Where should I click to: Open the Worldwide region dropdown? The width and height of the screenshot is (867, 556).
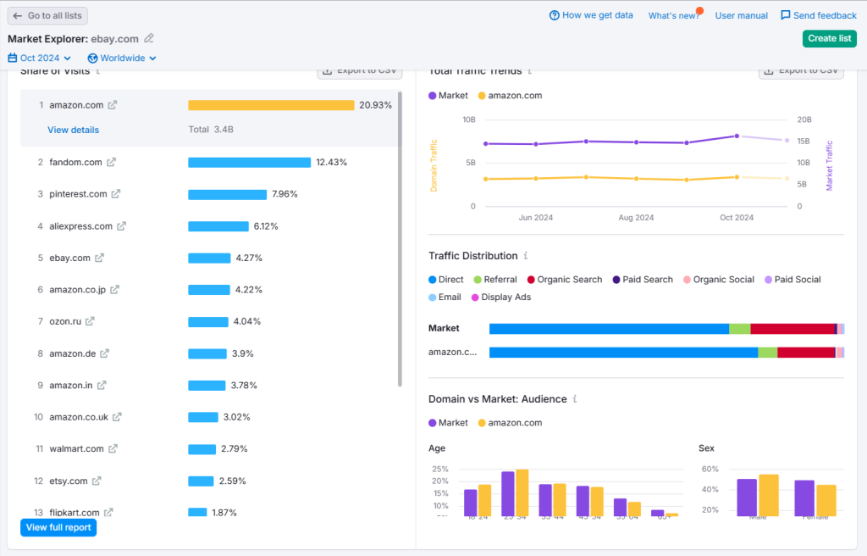(x=122, y=58)
